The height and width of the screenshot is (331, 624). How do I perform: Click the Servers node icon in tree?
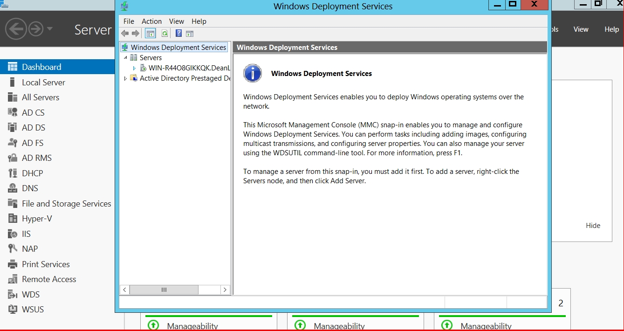coord(134,58)
